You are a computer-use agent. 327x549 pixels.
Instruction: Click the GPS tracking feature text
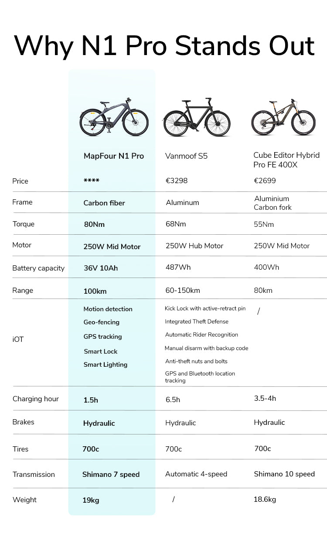click(102, 337)
